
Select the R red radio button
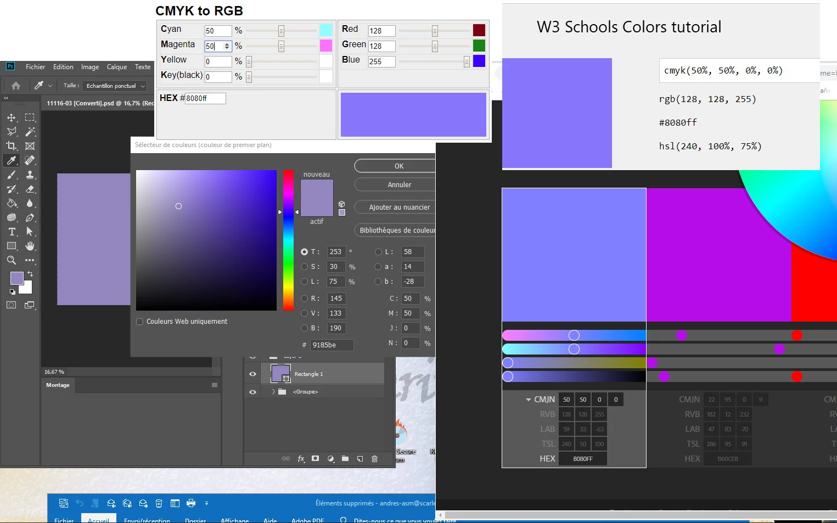pos(304,299)
